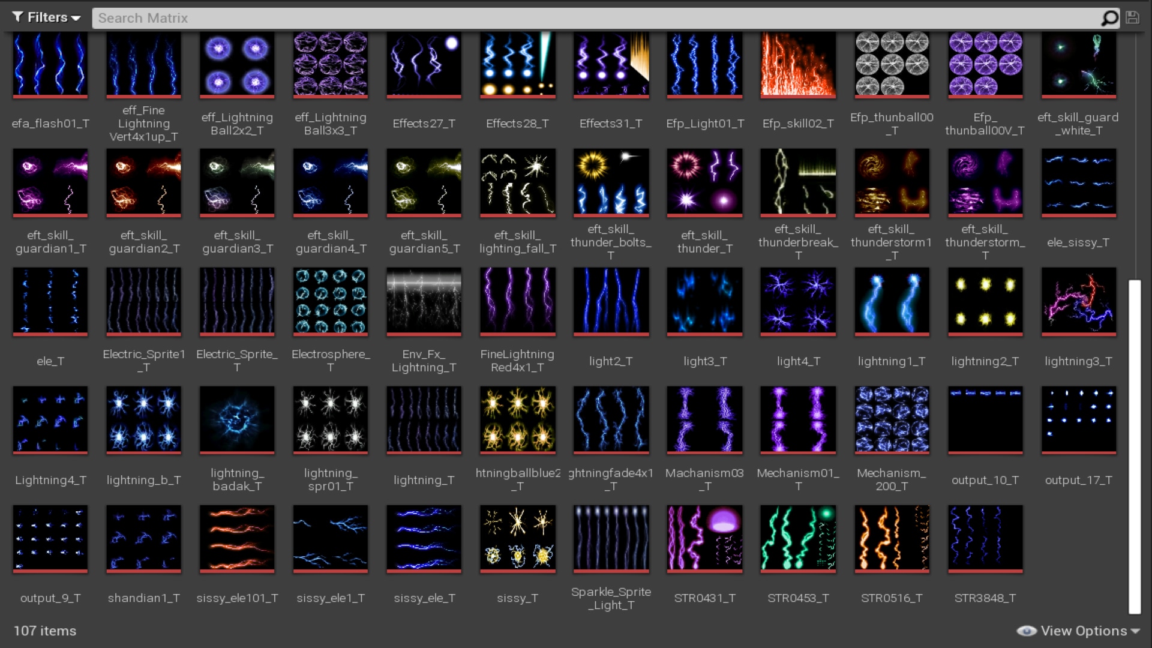Click inside the Search Matrix field
The height and width of the screenshot is (648, 1152).
tap(420, 17)
